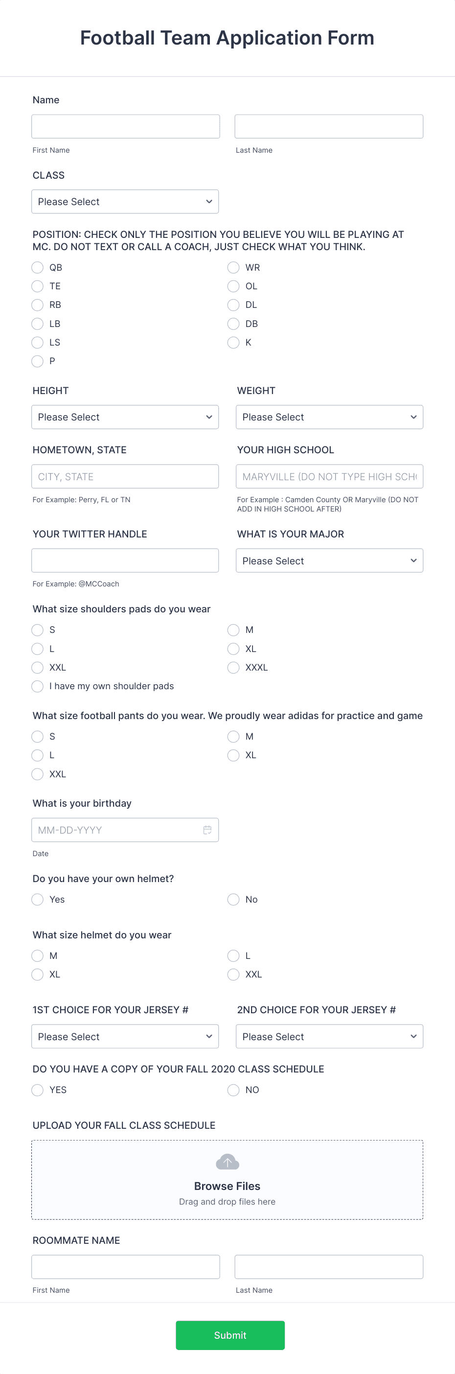Choose WR as your position

[233, 267]
